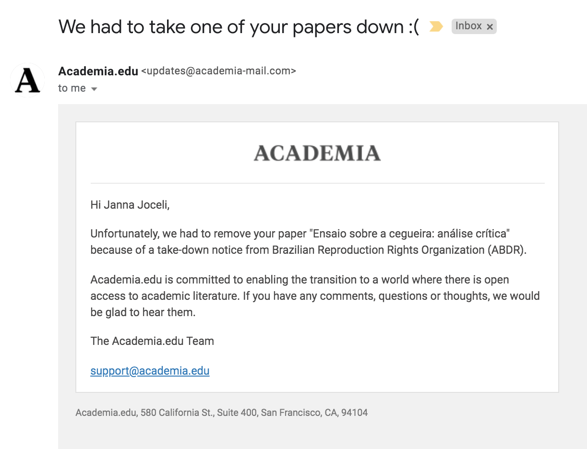
Task: Click the Academia.edu sender name
Action: tap(98, 71)
